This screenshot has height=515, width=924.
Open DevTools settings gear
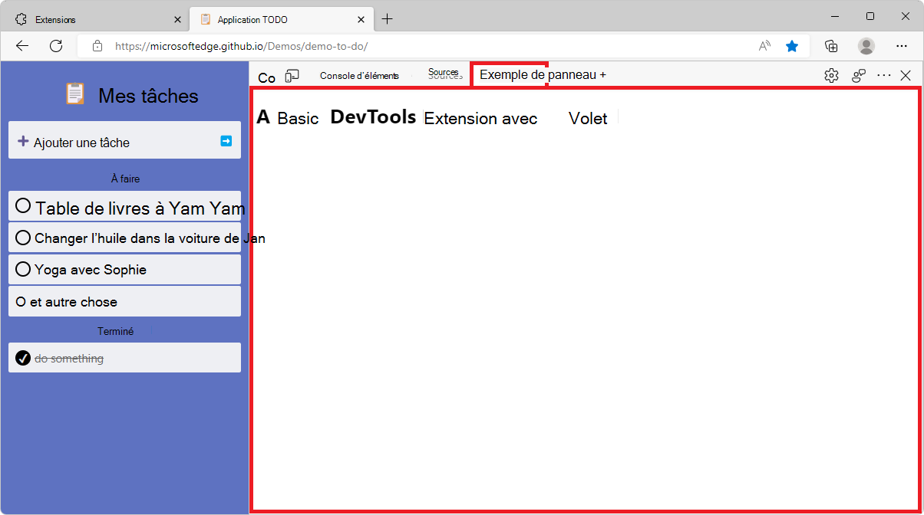coord(831,75)
